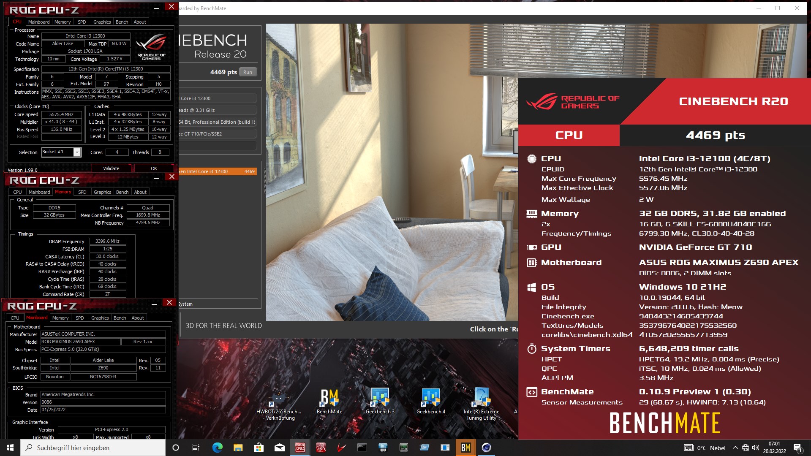Switch to ROG CPU-Z taskbar icon
811x456 pixels.
coord(300,448)
